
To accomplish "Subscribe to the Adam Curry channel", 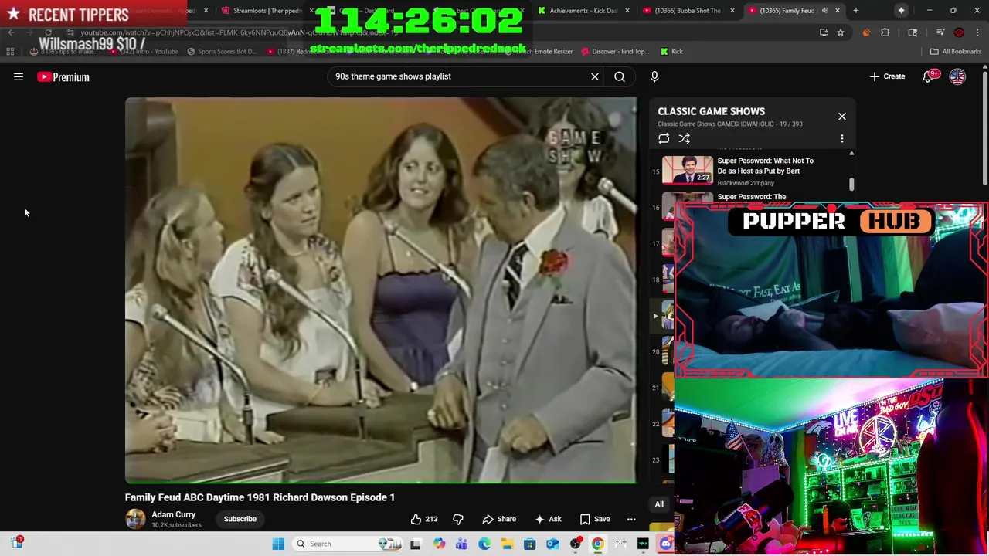I will coord(240,519).
